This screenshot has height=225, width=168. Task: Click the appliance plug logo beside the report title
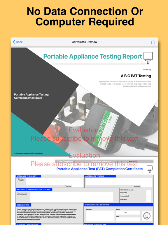(148, 58)
